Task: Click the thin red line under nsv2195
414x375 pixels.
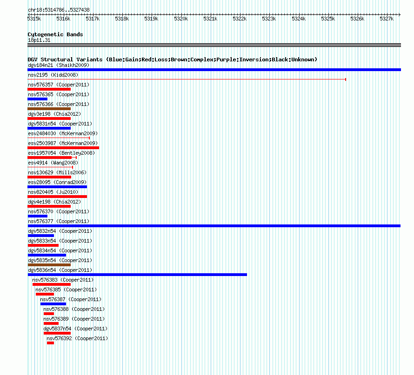Action: 187,79
